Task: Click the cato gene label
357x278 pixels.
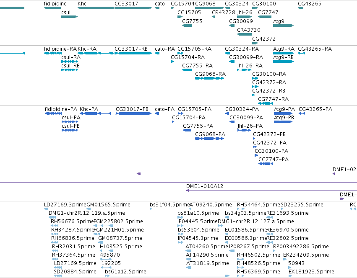Action: (x=159, y=4)
